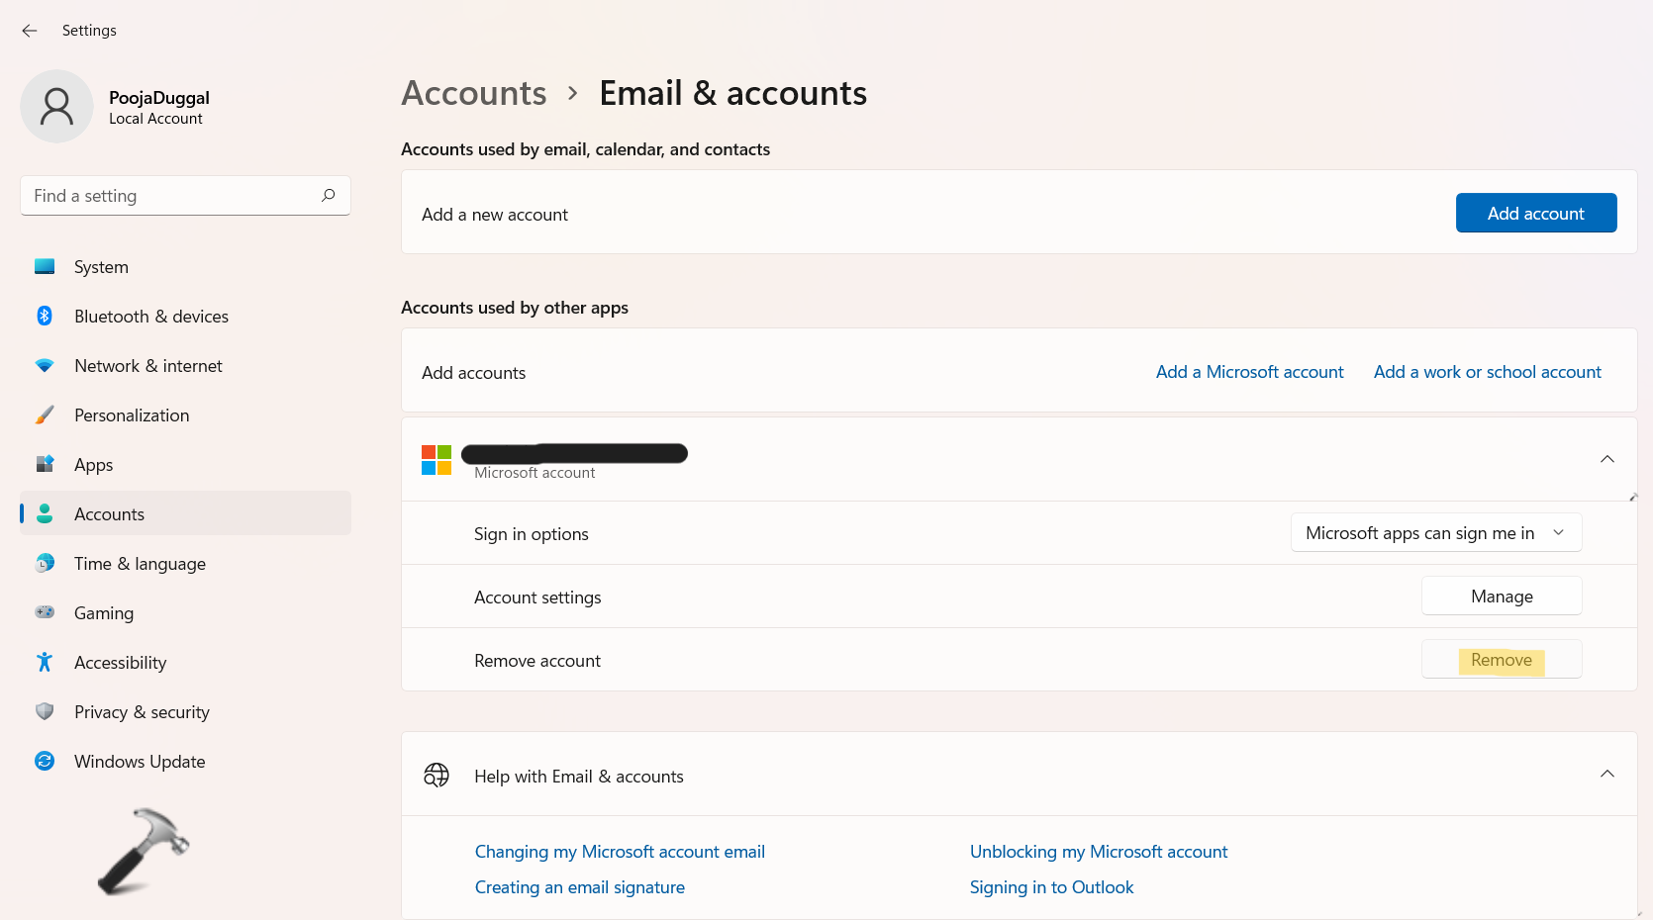Screen dimensions: 1653x920
Task: Open the System settings page
Action: (101, 267)
